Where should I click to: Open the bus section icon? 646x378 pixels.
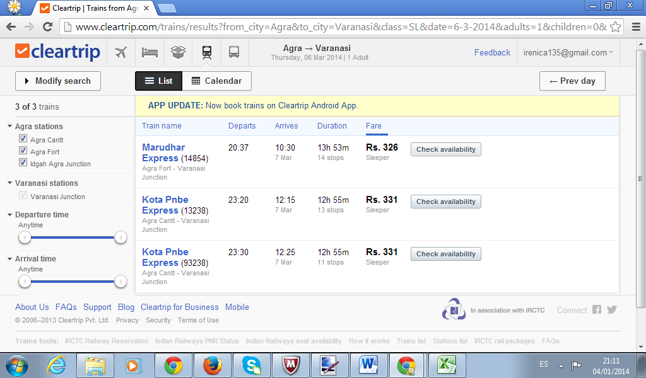pos(234,52)
